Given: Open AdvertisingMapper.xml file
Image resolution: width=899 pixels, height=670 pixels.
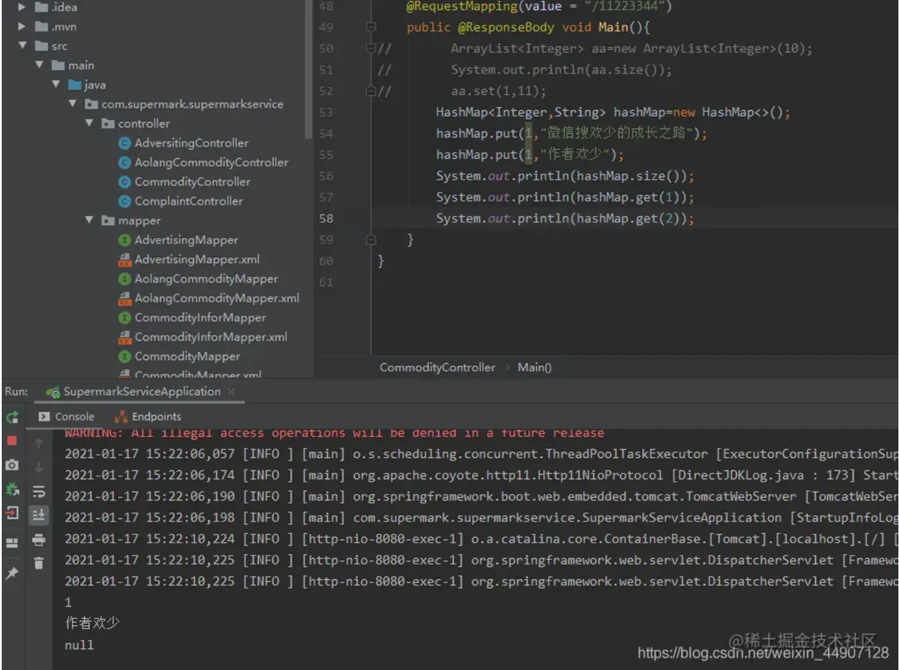Looking at the screenshot, I should coord(197,259).
